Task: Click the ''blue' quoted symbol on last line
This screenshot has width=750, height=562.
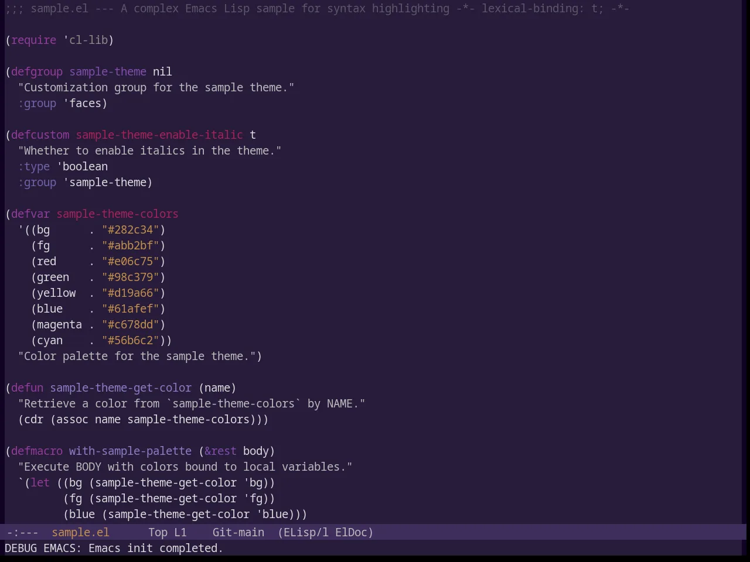Action: 272,514
